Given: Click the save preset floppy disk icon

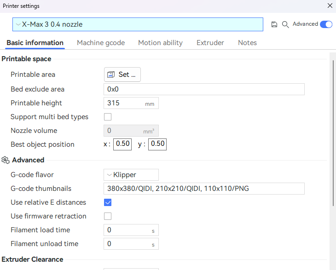Looking at the screenshot, I should pyautogui.click(x=274, y=24).
